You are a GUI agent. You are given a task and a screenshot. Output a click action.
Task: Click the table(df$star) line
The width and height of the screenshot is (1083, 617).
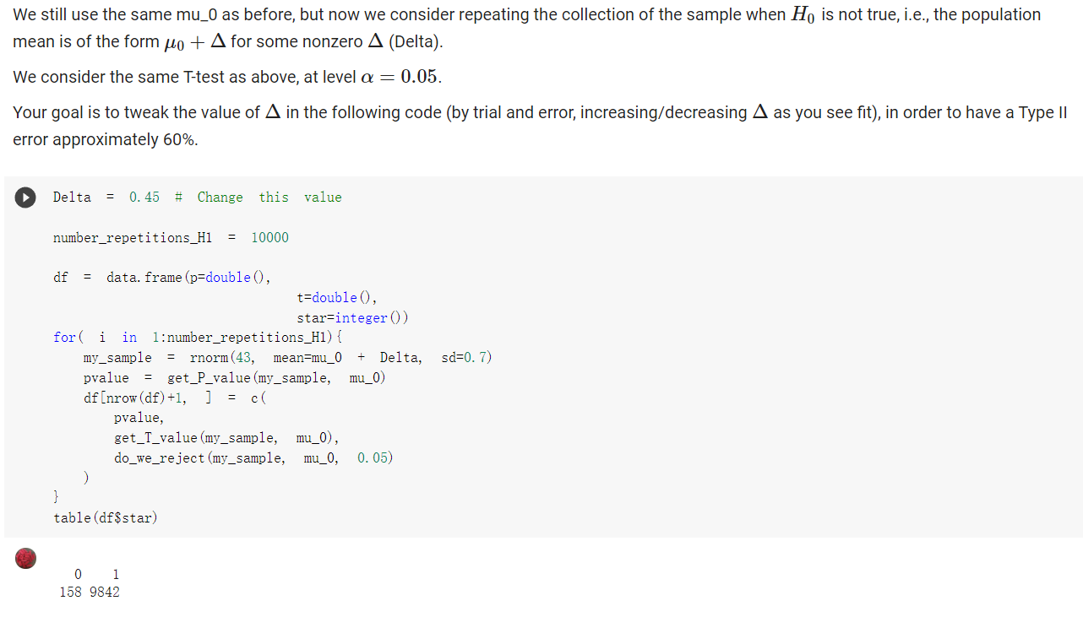106,518
